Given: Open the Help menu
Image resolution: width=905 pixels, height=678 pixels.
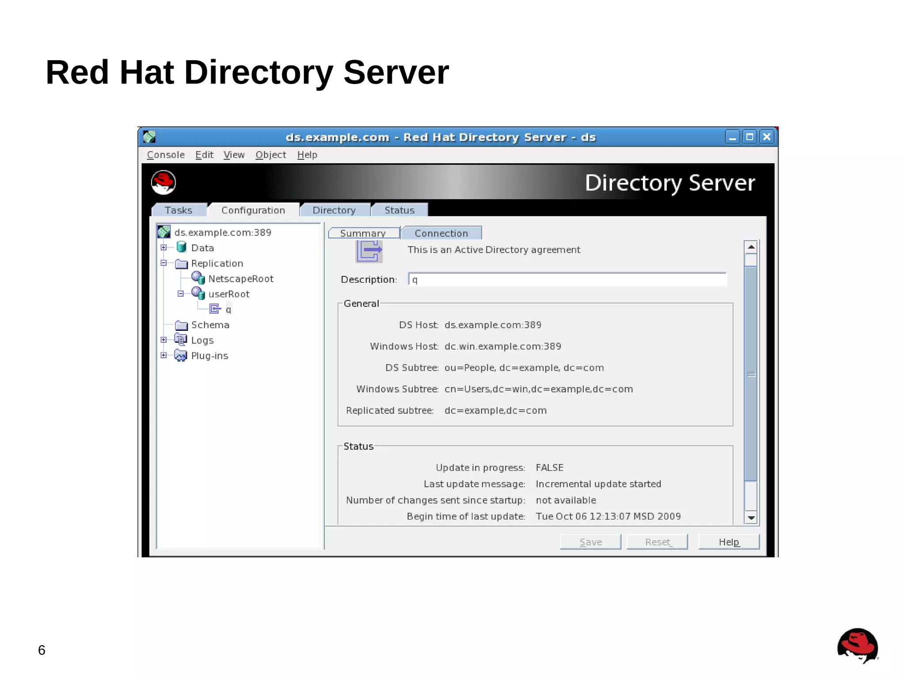Looking at the screenshot, I should coord(307,155).
